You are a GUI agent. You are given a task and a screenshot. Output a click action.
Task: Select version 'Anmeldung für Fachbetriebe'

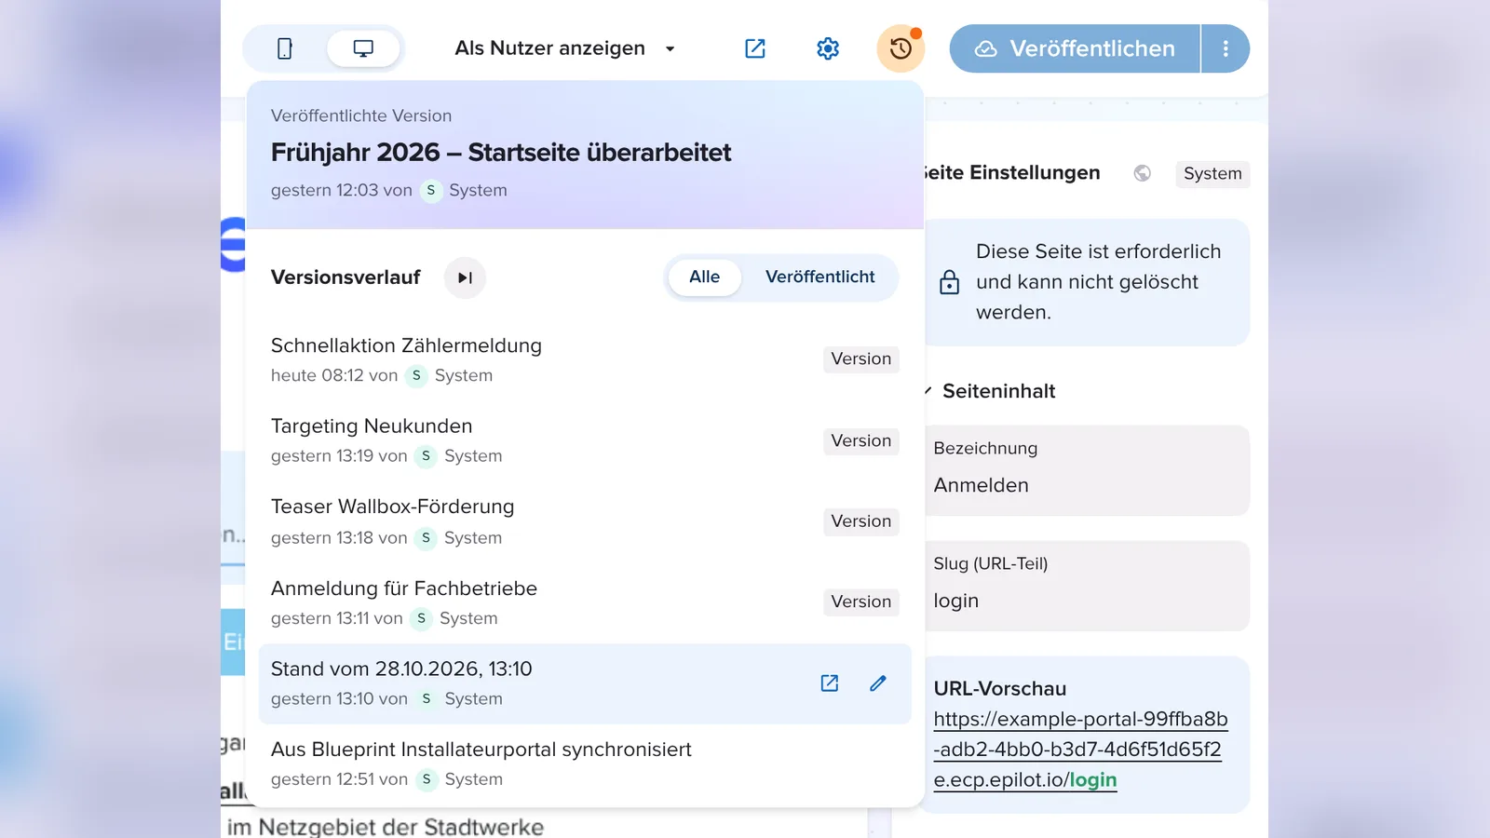(585, 602)
